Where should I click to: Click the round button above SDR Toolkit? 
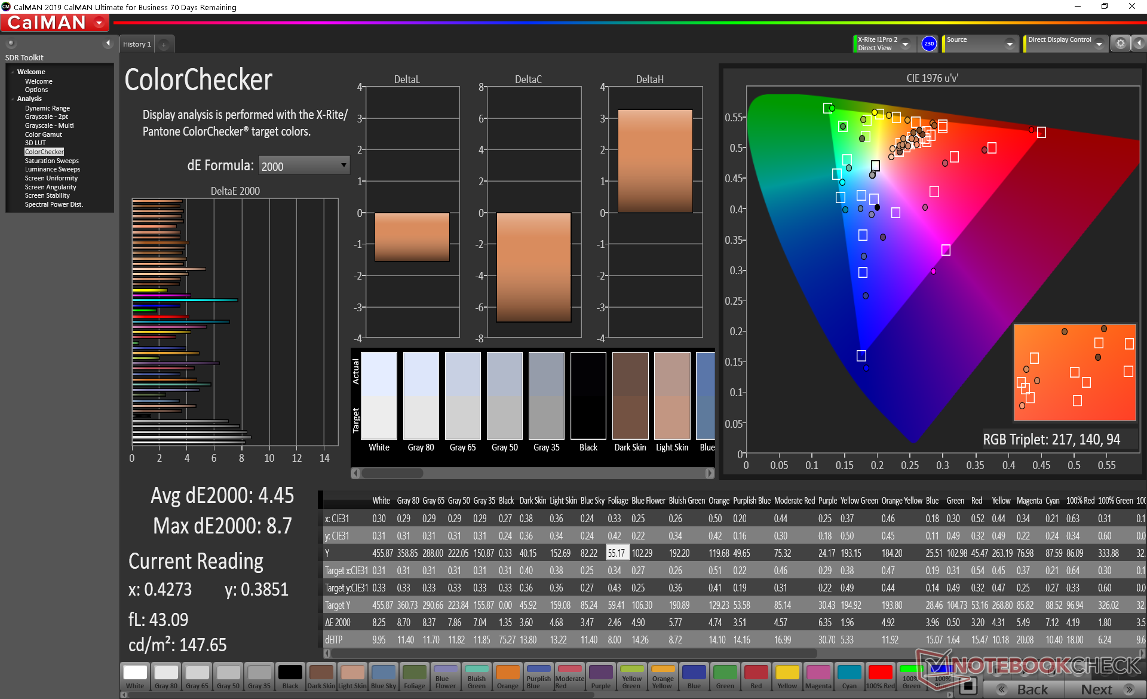tap(11, 44)
